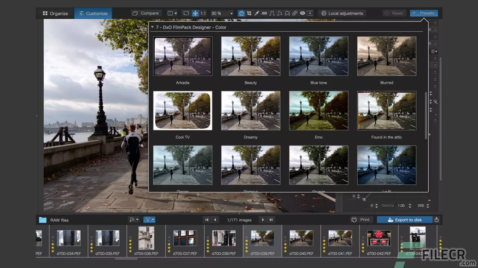Open the Repair bandage tool

(295, 13)
